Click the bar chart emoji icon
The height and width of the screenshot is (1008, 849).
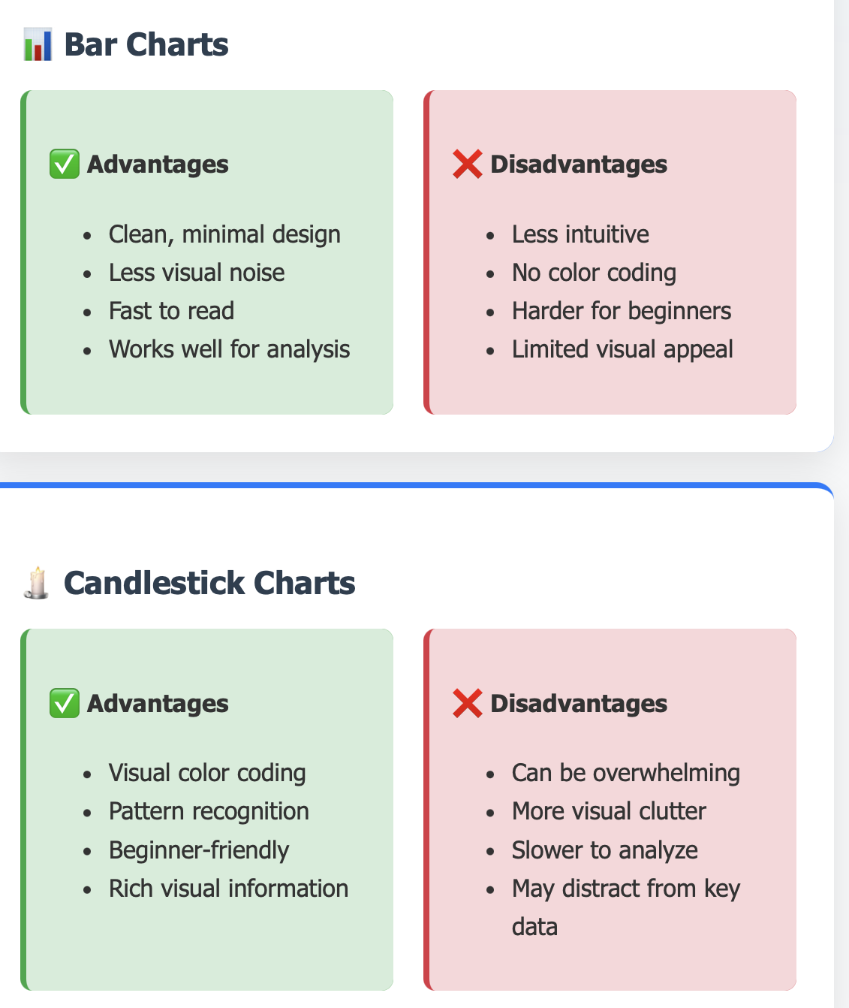[38, 44]
